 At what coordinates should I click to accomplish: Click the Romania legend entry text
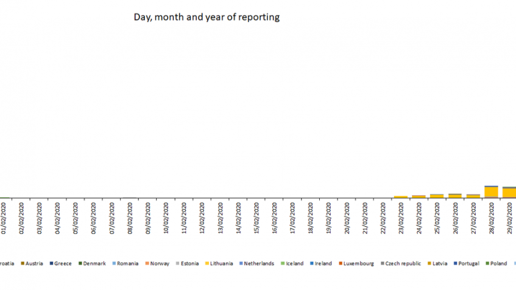click(x=128, y=263)
